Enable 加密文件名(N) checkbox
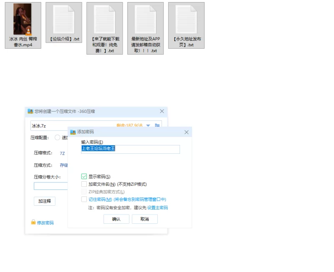Image resolution: width=334 pixels, height=272 pixels. 84,184
